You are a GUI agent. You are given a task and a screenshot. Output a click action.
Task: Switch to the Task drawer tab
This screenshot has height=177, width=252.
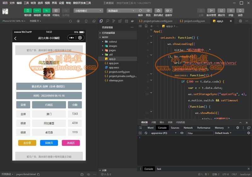tap(159, 169)
